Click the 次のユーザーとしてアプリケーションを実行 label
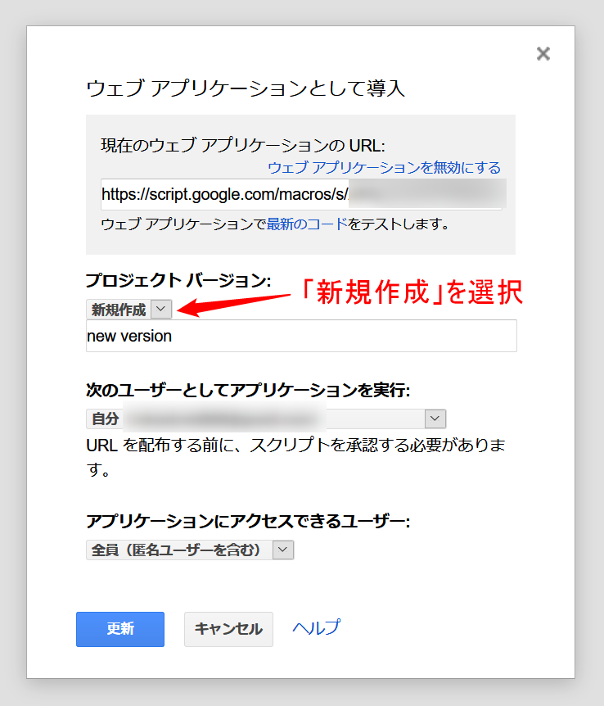604x706 pixels. (x=248, y=391)
